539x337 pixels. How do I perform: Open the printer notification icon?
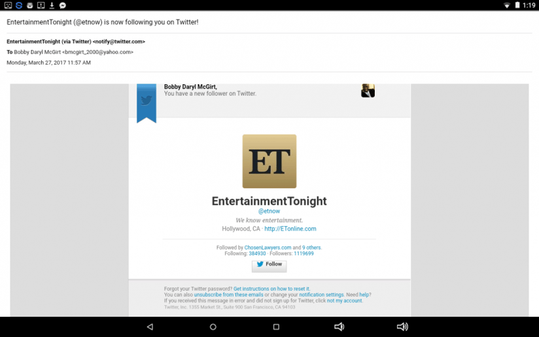[30, 5]
